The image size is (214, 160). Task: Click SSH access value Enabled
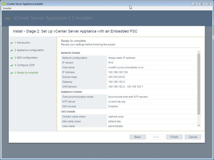pos(113,106)
